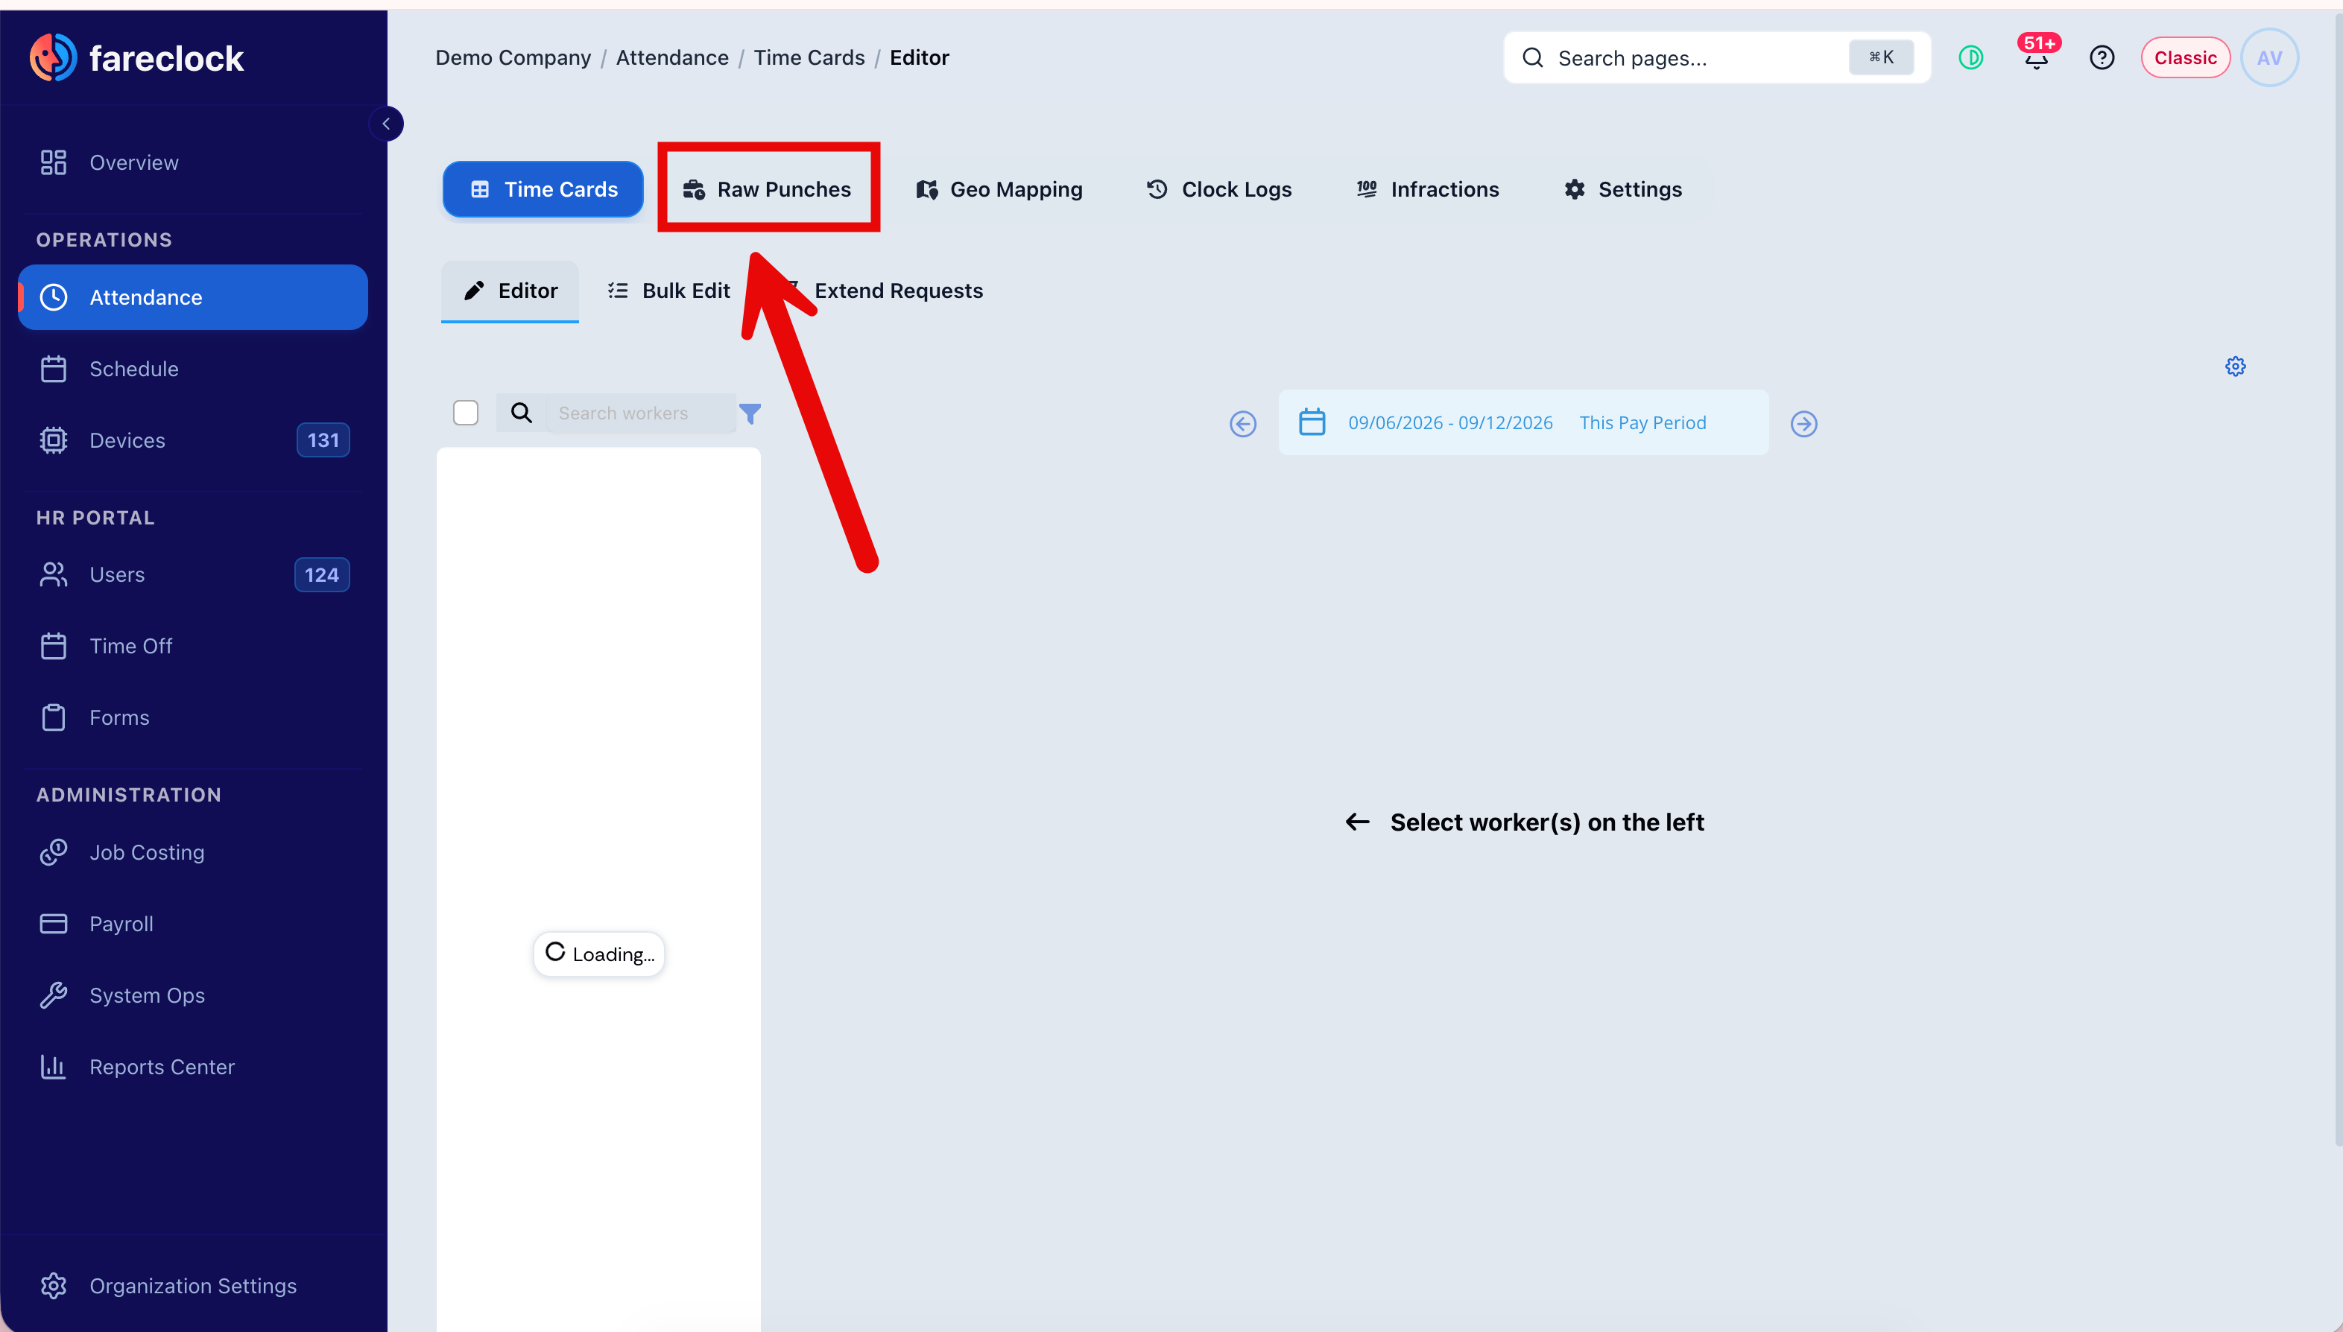
Task: Go to previous pay period arrow
Action: [1242, 424]
